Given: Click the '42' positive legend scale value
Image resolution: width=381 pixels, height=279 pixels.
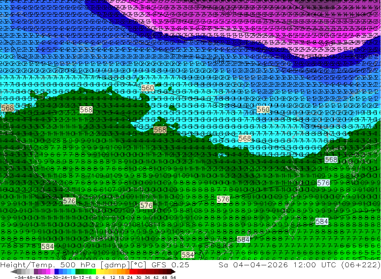Looking at the screenshot, I should [156, 277].
